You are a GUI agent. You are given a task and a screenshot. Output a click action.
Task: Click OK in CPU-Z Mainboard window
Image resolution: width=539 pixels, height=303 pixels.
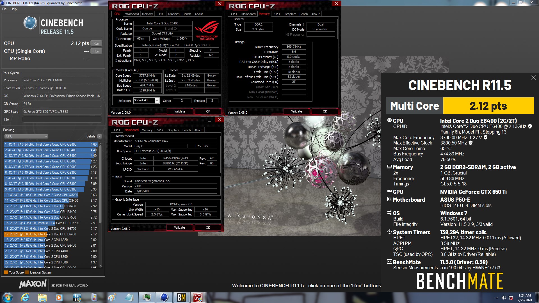(208, 228)
